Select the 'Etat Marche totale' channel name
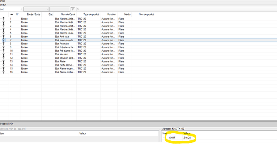The height and width of the screenshot is (144, 277). tap(64, 33)
